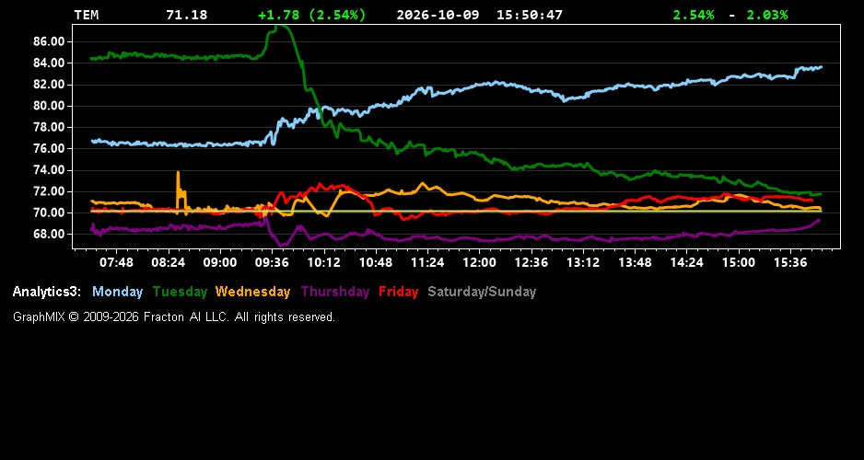
Task: Click the 70.00 price axis label
Action: click(50, 213)
